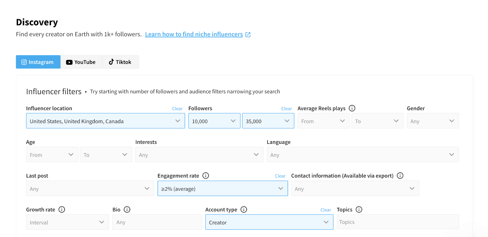The image size is (488, 237).
Task: Select the Instagram tab
Action: point(38,62)
